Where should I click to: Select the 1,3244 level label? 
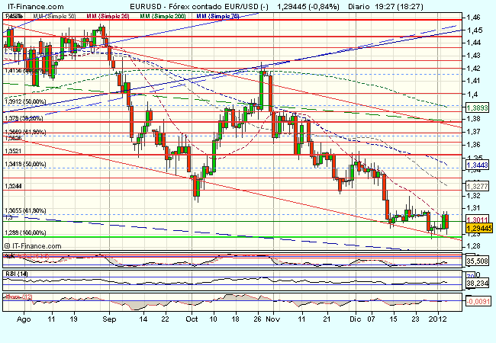click(x=13, y=186)
